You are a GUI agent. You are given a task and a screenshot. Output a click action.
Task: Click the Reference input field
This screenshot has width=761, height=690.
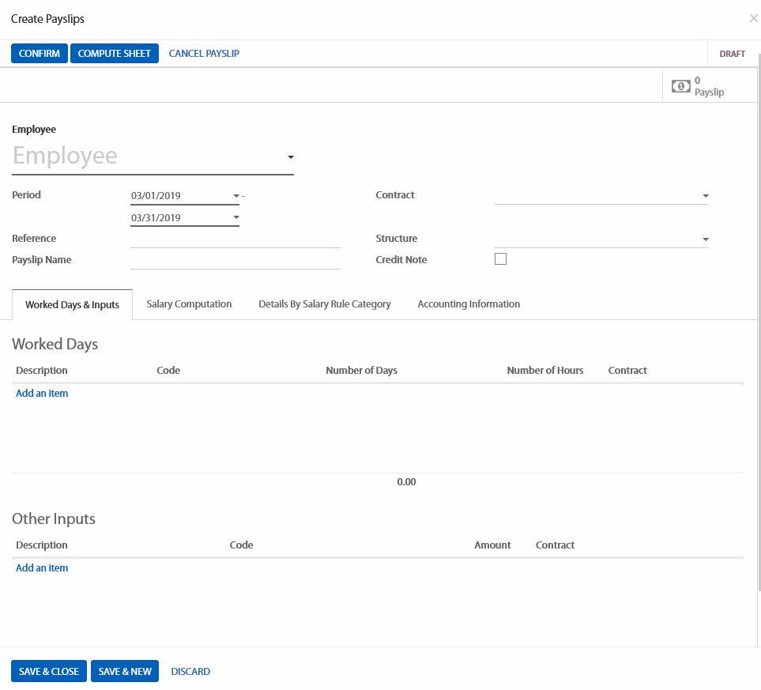pyautogui.click(x=235, y=239)
